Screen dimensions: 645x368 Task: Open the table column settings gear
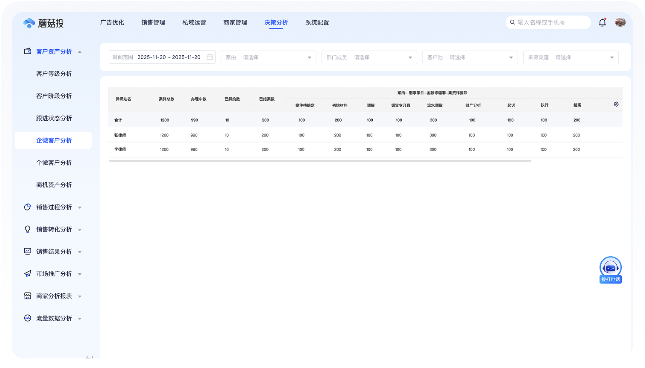click(x=616, y=104)
